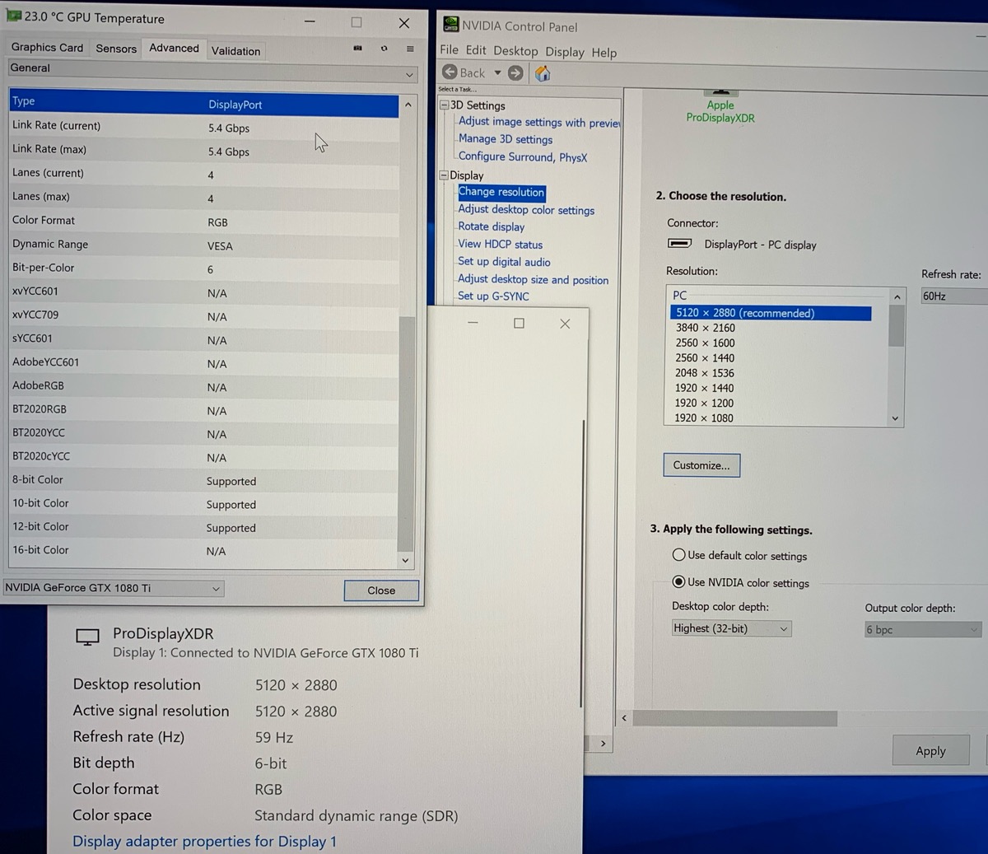Select the Bit-per-Color row

click(203, 268)
